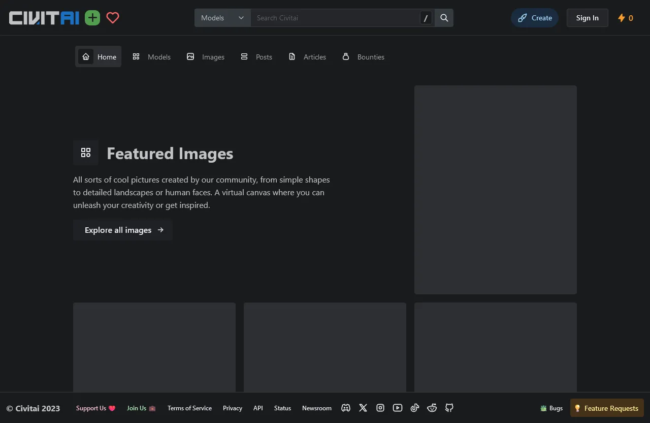The height and width of the screenshot is (423, 650).
Task: Open the API link in footer
Action: (258, 408)
